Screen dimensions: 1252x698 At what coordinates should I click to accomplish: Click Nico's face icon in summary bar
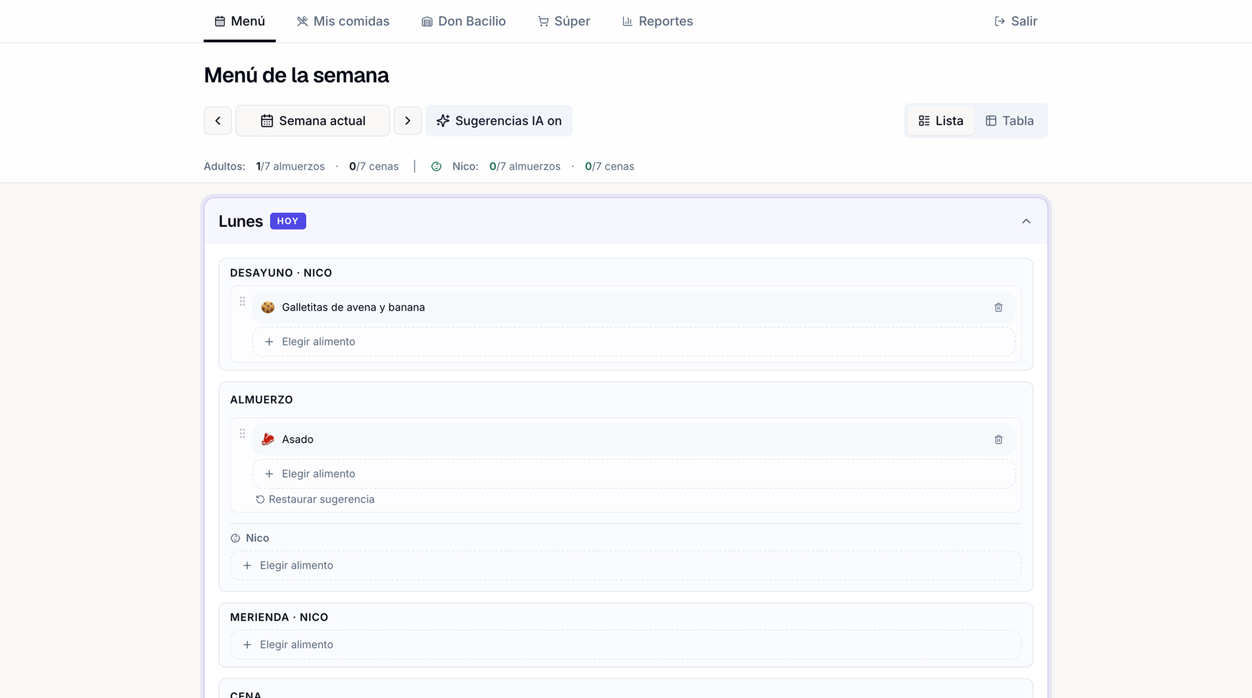click(436, 166)
